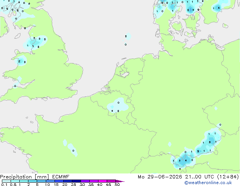This screenshot has width=240, height=186.
Task: Select the 30–35 mm purple legend swatch
Action: click(85, 181)
